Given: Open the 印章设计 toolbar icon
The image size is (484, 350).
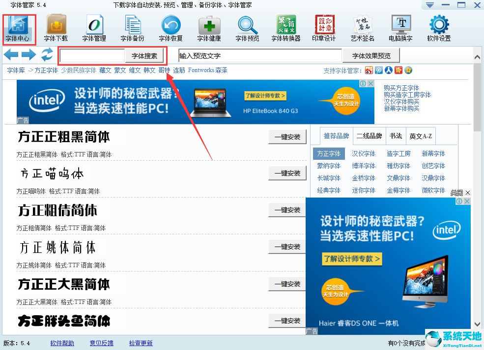Looking at the screenshot, I should pos(324,29).
